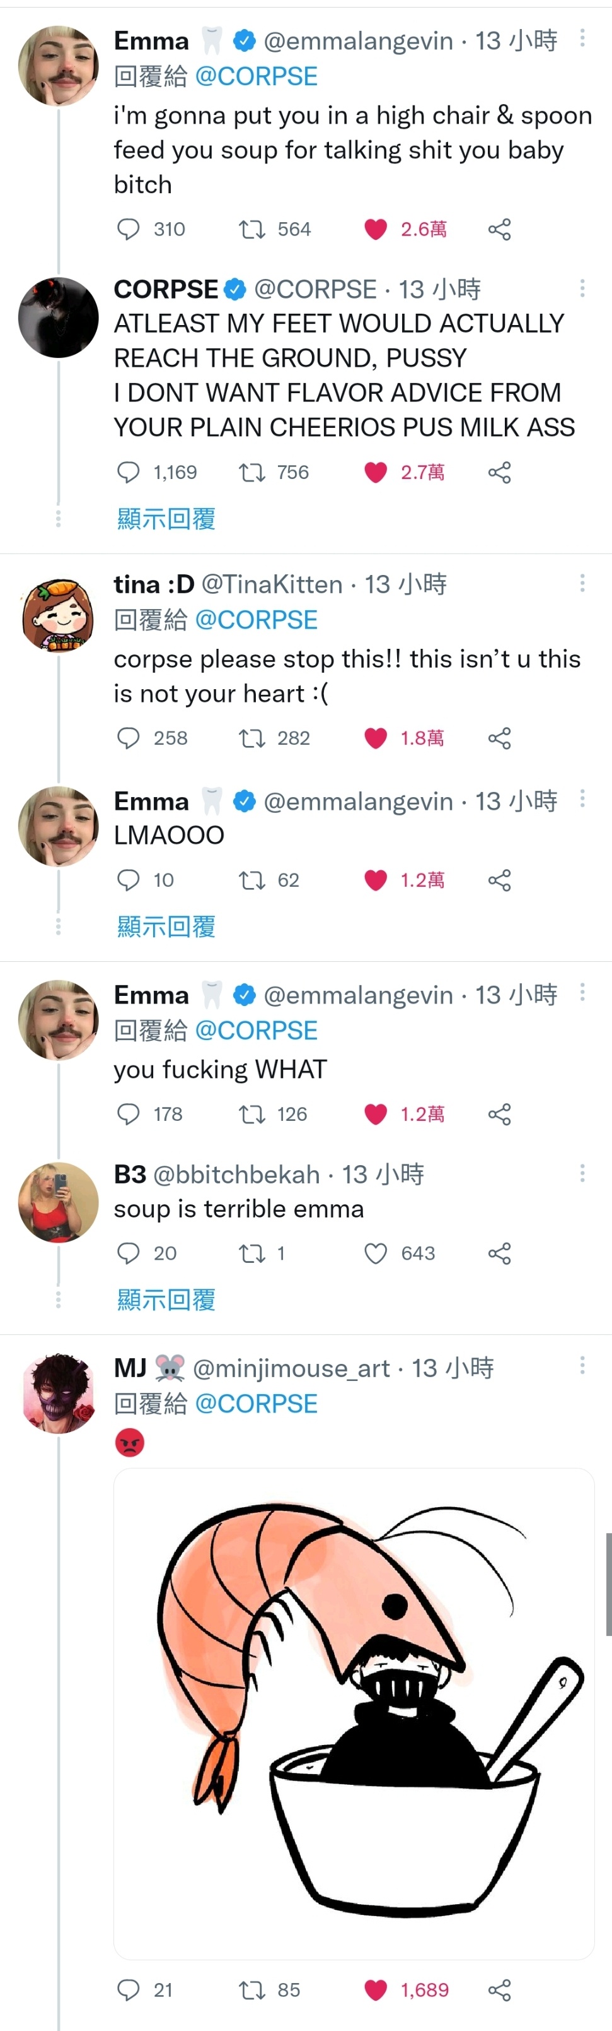This screenshot has height=2031, width=612.
Task: Open replies on tina's corpse please stop tweet
Action: pyautogui.click(x=129, y=738)
